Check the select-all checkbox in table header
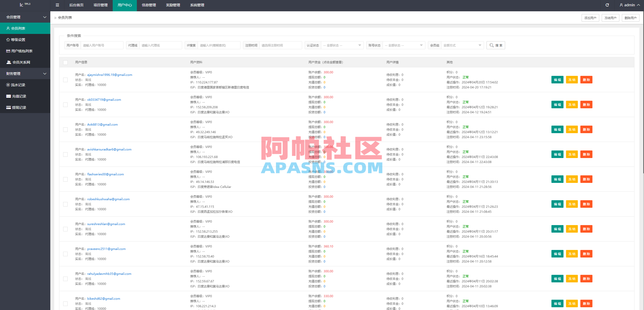Image resolution: width=644 pixels, height=310 pixels. click(x=65, y=62)
